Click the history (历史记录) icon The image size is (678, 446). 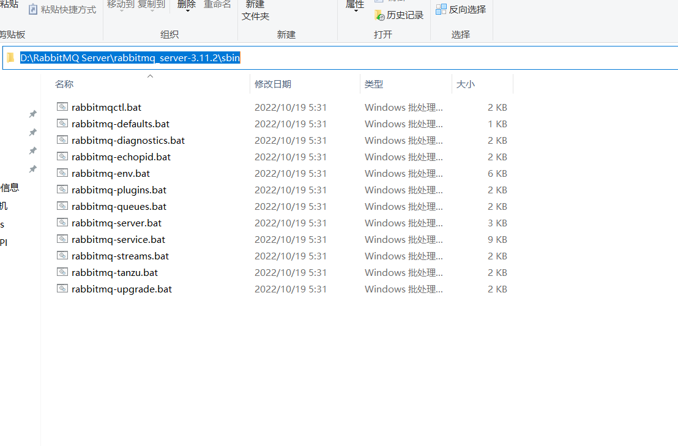379,15
